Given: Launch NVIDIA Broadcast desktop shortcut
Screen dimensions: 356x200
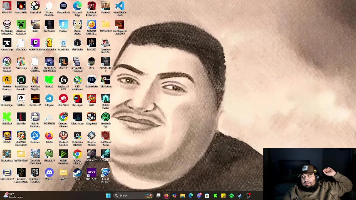Looking at the screenshot, I should pyautogui.click(x=63, y=157).
